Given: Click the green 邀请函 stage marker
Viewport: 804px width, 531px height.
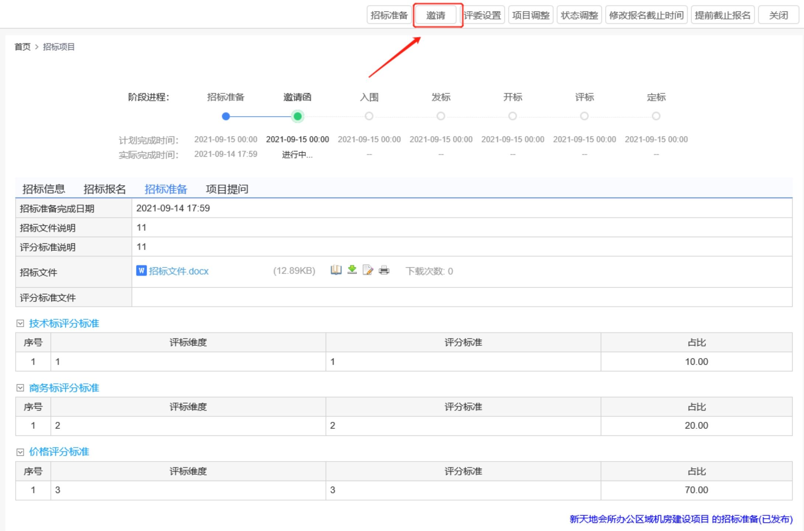Looking at the screenshot, I should click(x=297, y=117).
